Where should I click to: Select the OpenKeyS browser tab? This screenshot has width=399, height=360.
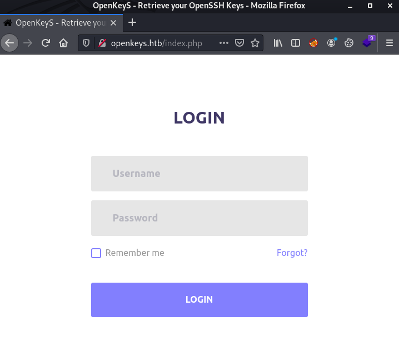coord(61,23)
